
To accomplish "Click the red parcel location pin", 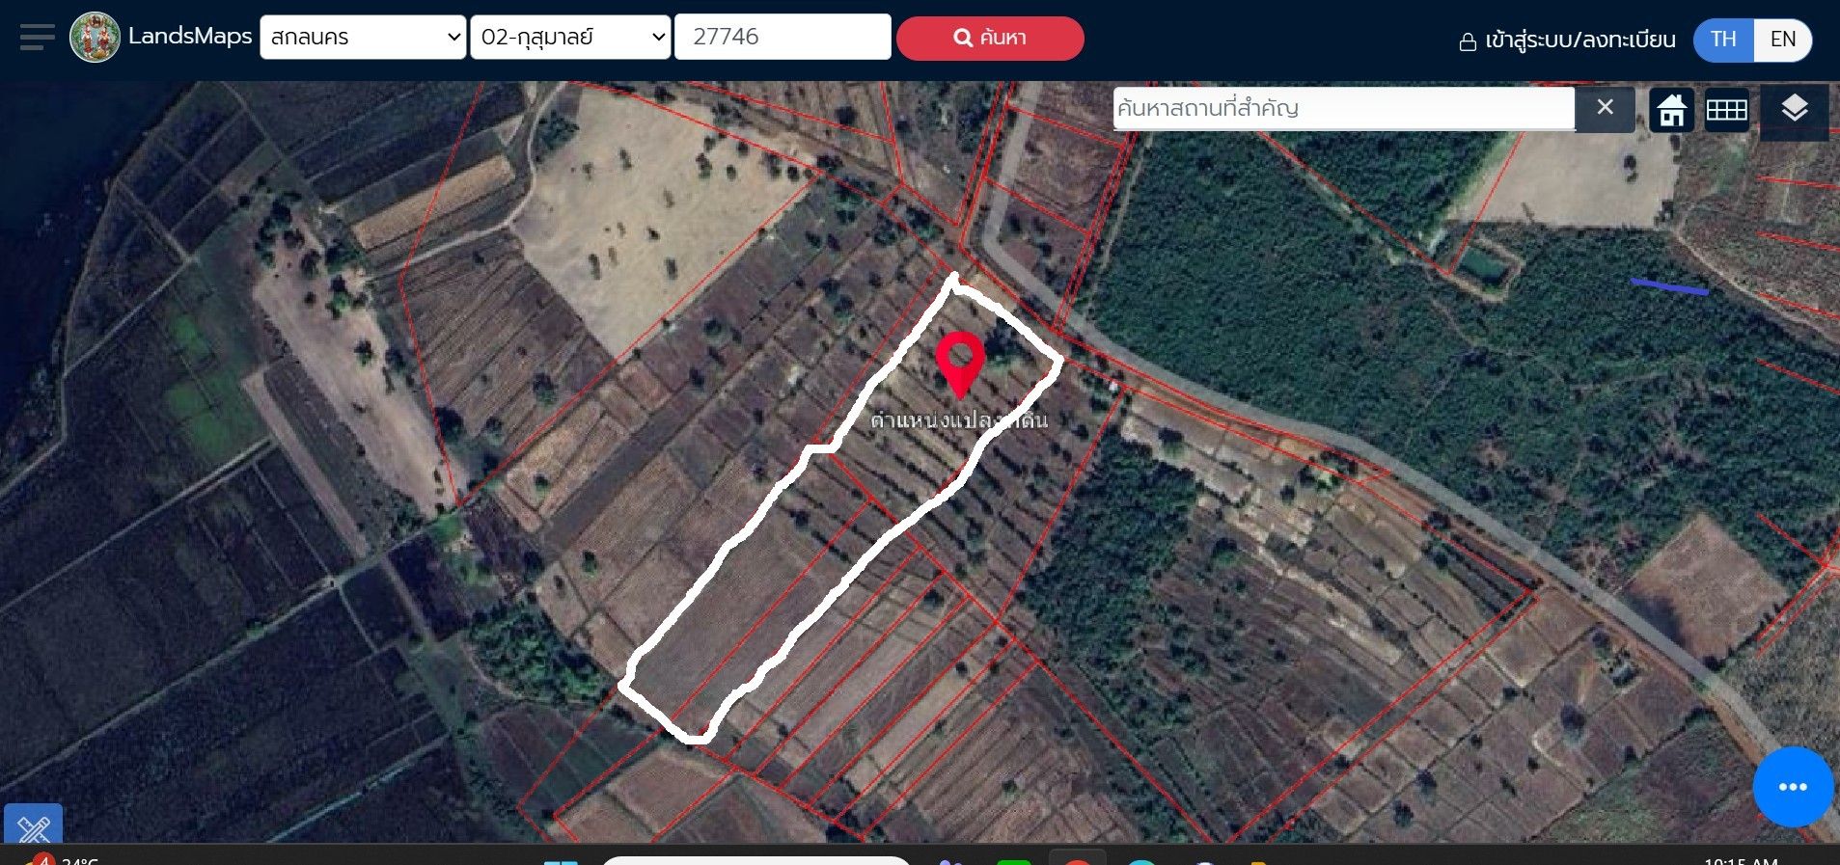I will click(x=960, y=365).
